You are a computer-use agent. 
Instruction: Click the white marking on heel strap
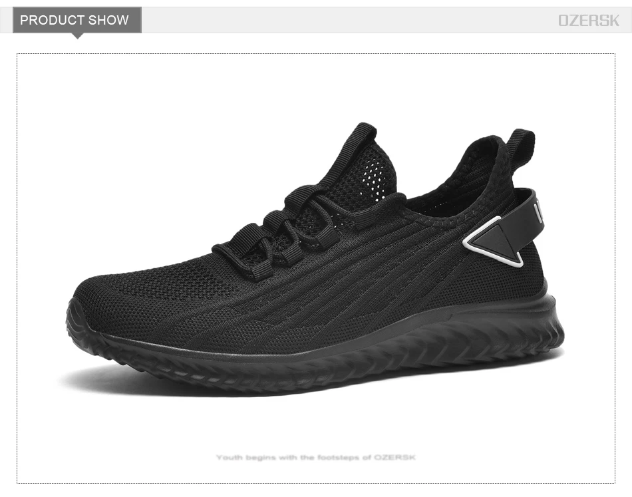pyautogui.click(x=538, y=213)
